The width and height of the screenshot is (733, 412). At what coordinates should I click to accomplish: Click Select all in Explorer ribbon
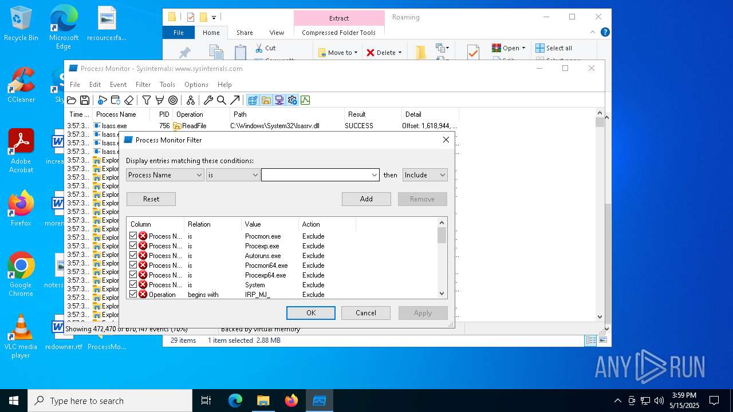554,48
